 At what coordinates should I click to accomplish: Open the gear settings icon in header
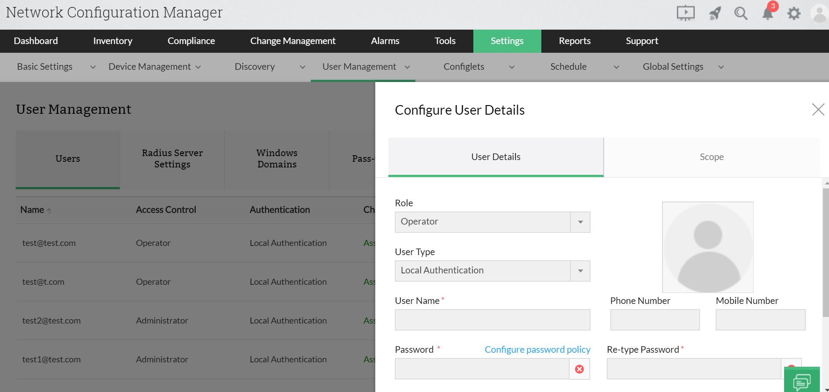pos(794,14)
